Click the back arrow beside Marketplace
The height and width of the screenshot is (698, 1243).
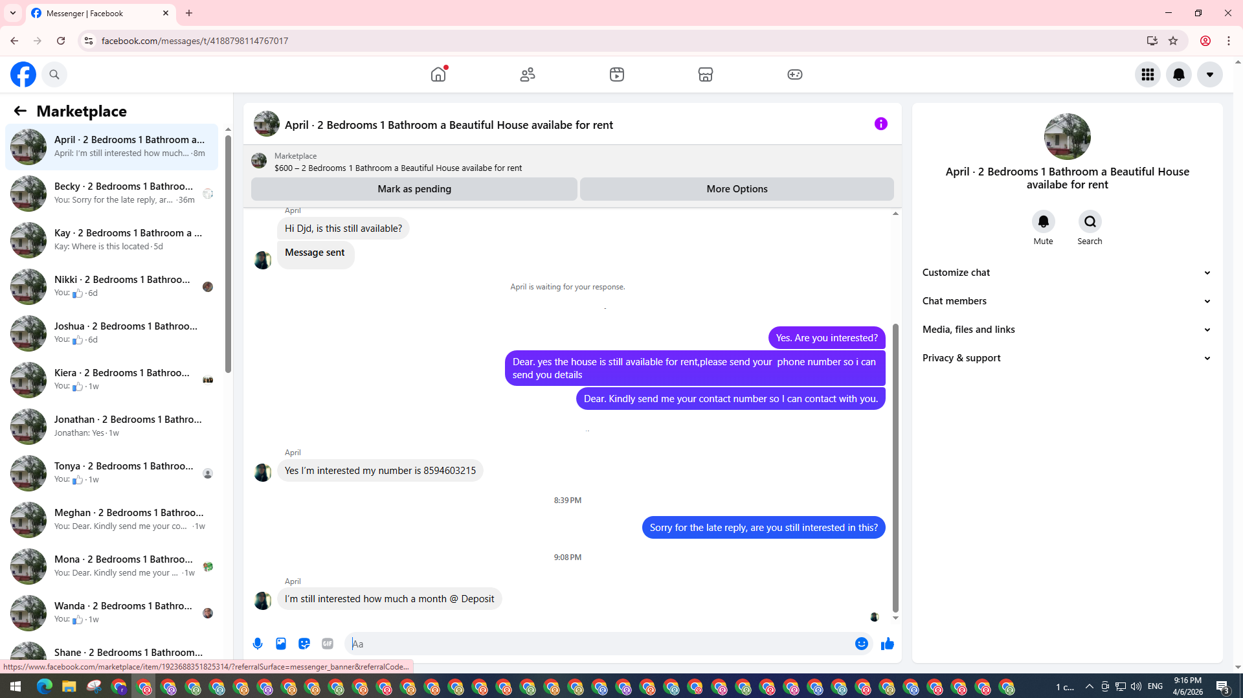click(x=20, y=111)
